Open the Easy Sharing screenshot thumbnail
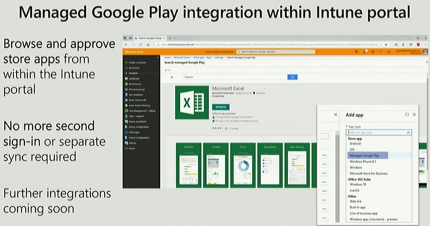The image size is (430, 226). coord(297,165)
